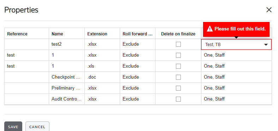
Task: Select the Audit Contro name cell
Action: 67,99
